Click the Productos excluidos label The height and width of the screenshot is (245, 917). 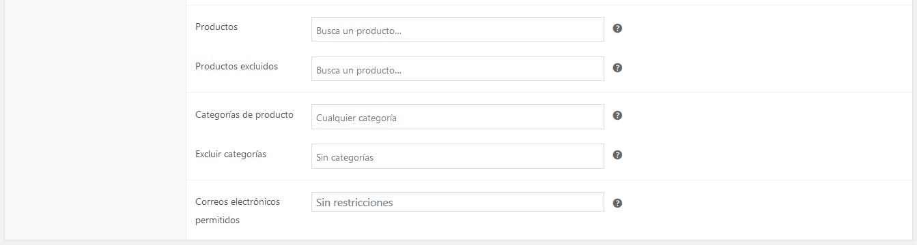[236, 66]
